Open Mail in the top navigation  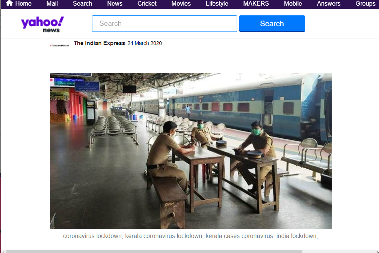pos(52,4)
